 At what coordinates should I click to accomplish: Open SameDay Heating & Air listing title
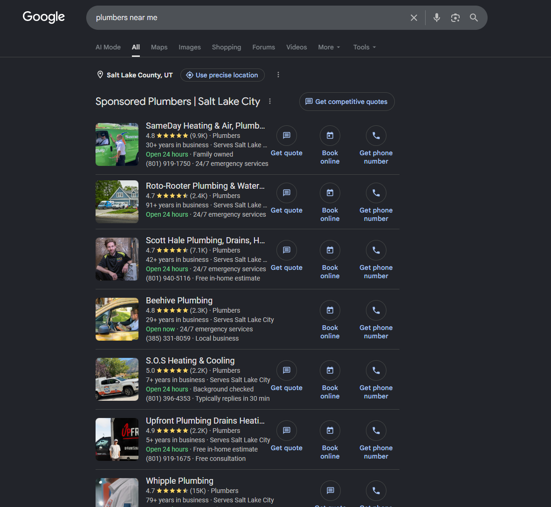tap(205, 126)
